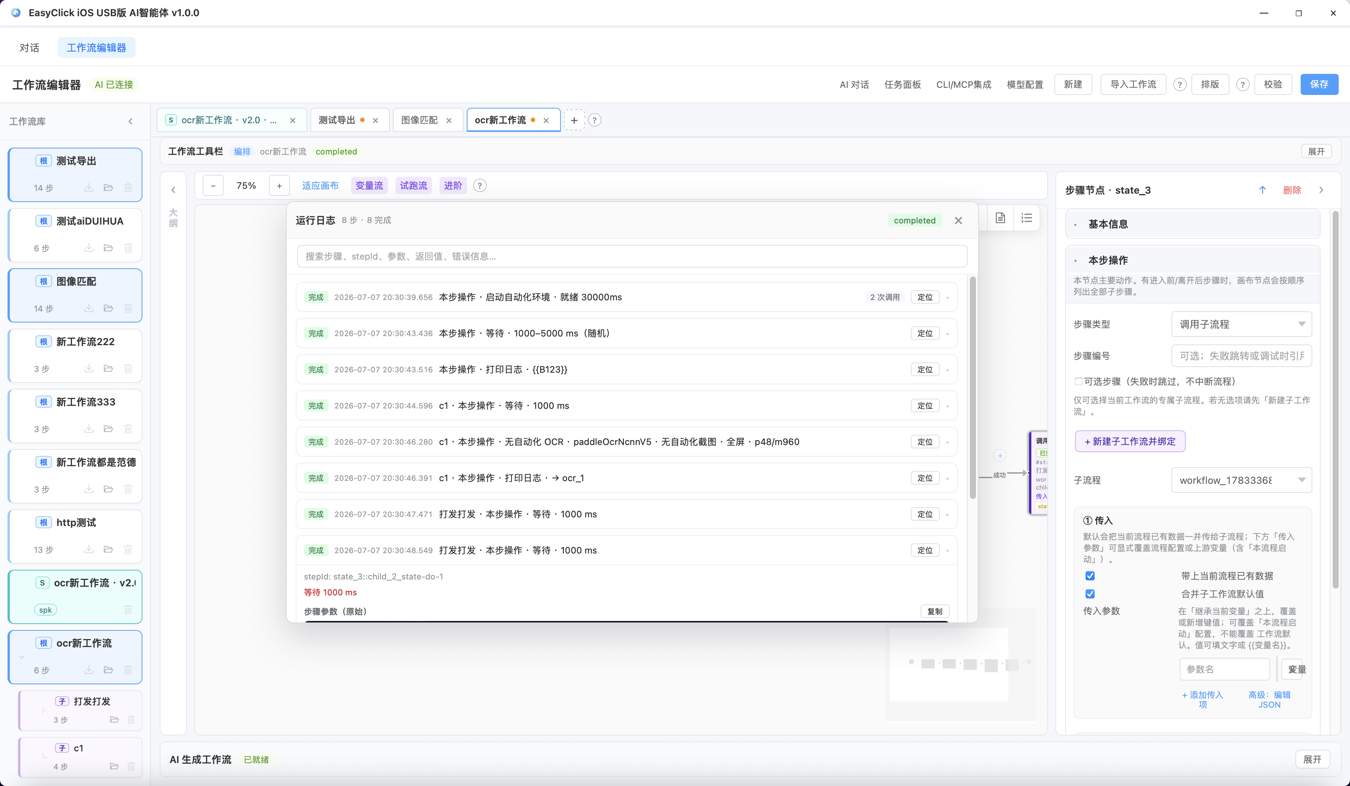Screen dimensions: 1350x786
Task: Select the 工作流编辑器 tab
Action: point(96,48)
